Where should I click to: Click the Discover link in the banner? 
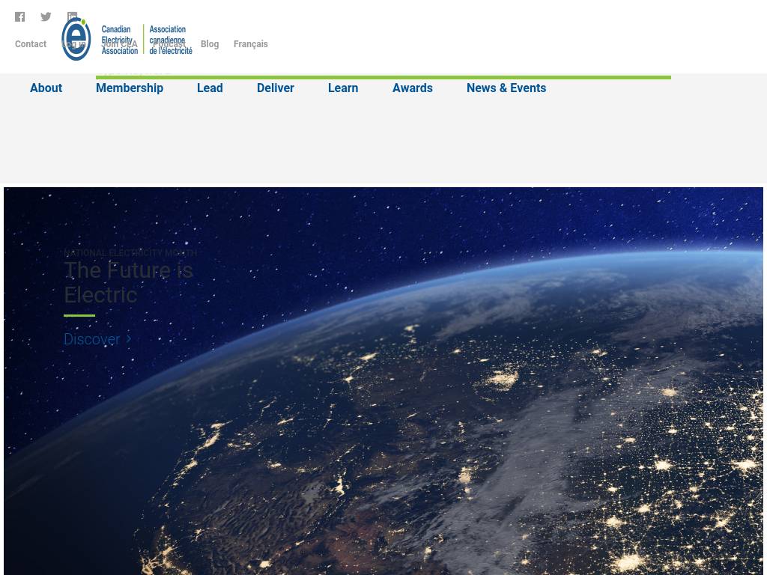(91, 339)
